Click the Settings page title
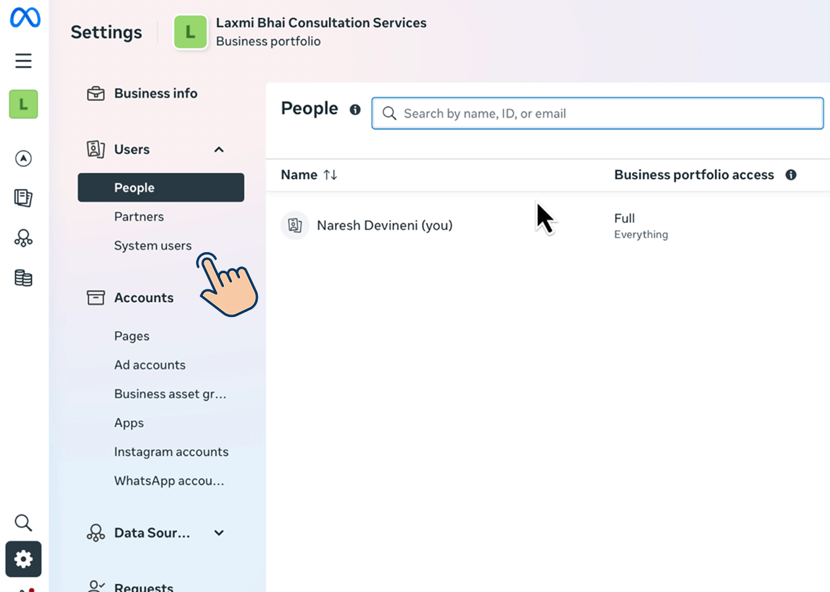The image size is (830, 592). (106, 32)
